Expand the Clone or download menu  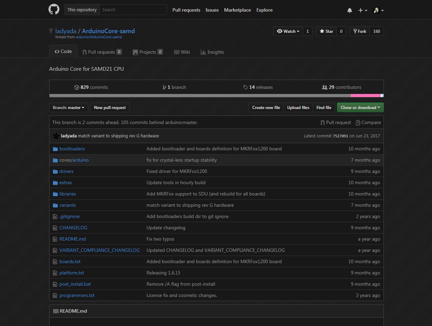(360, 107)
